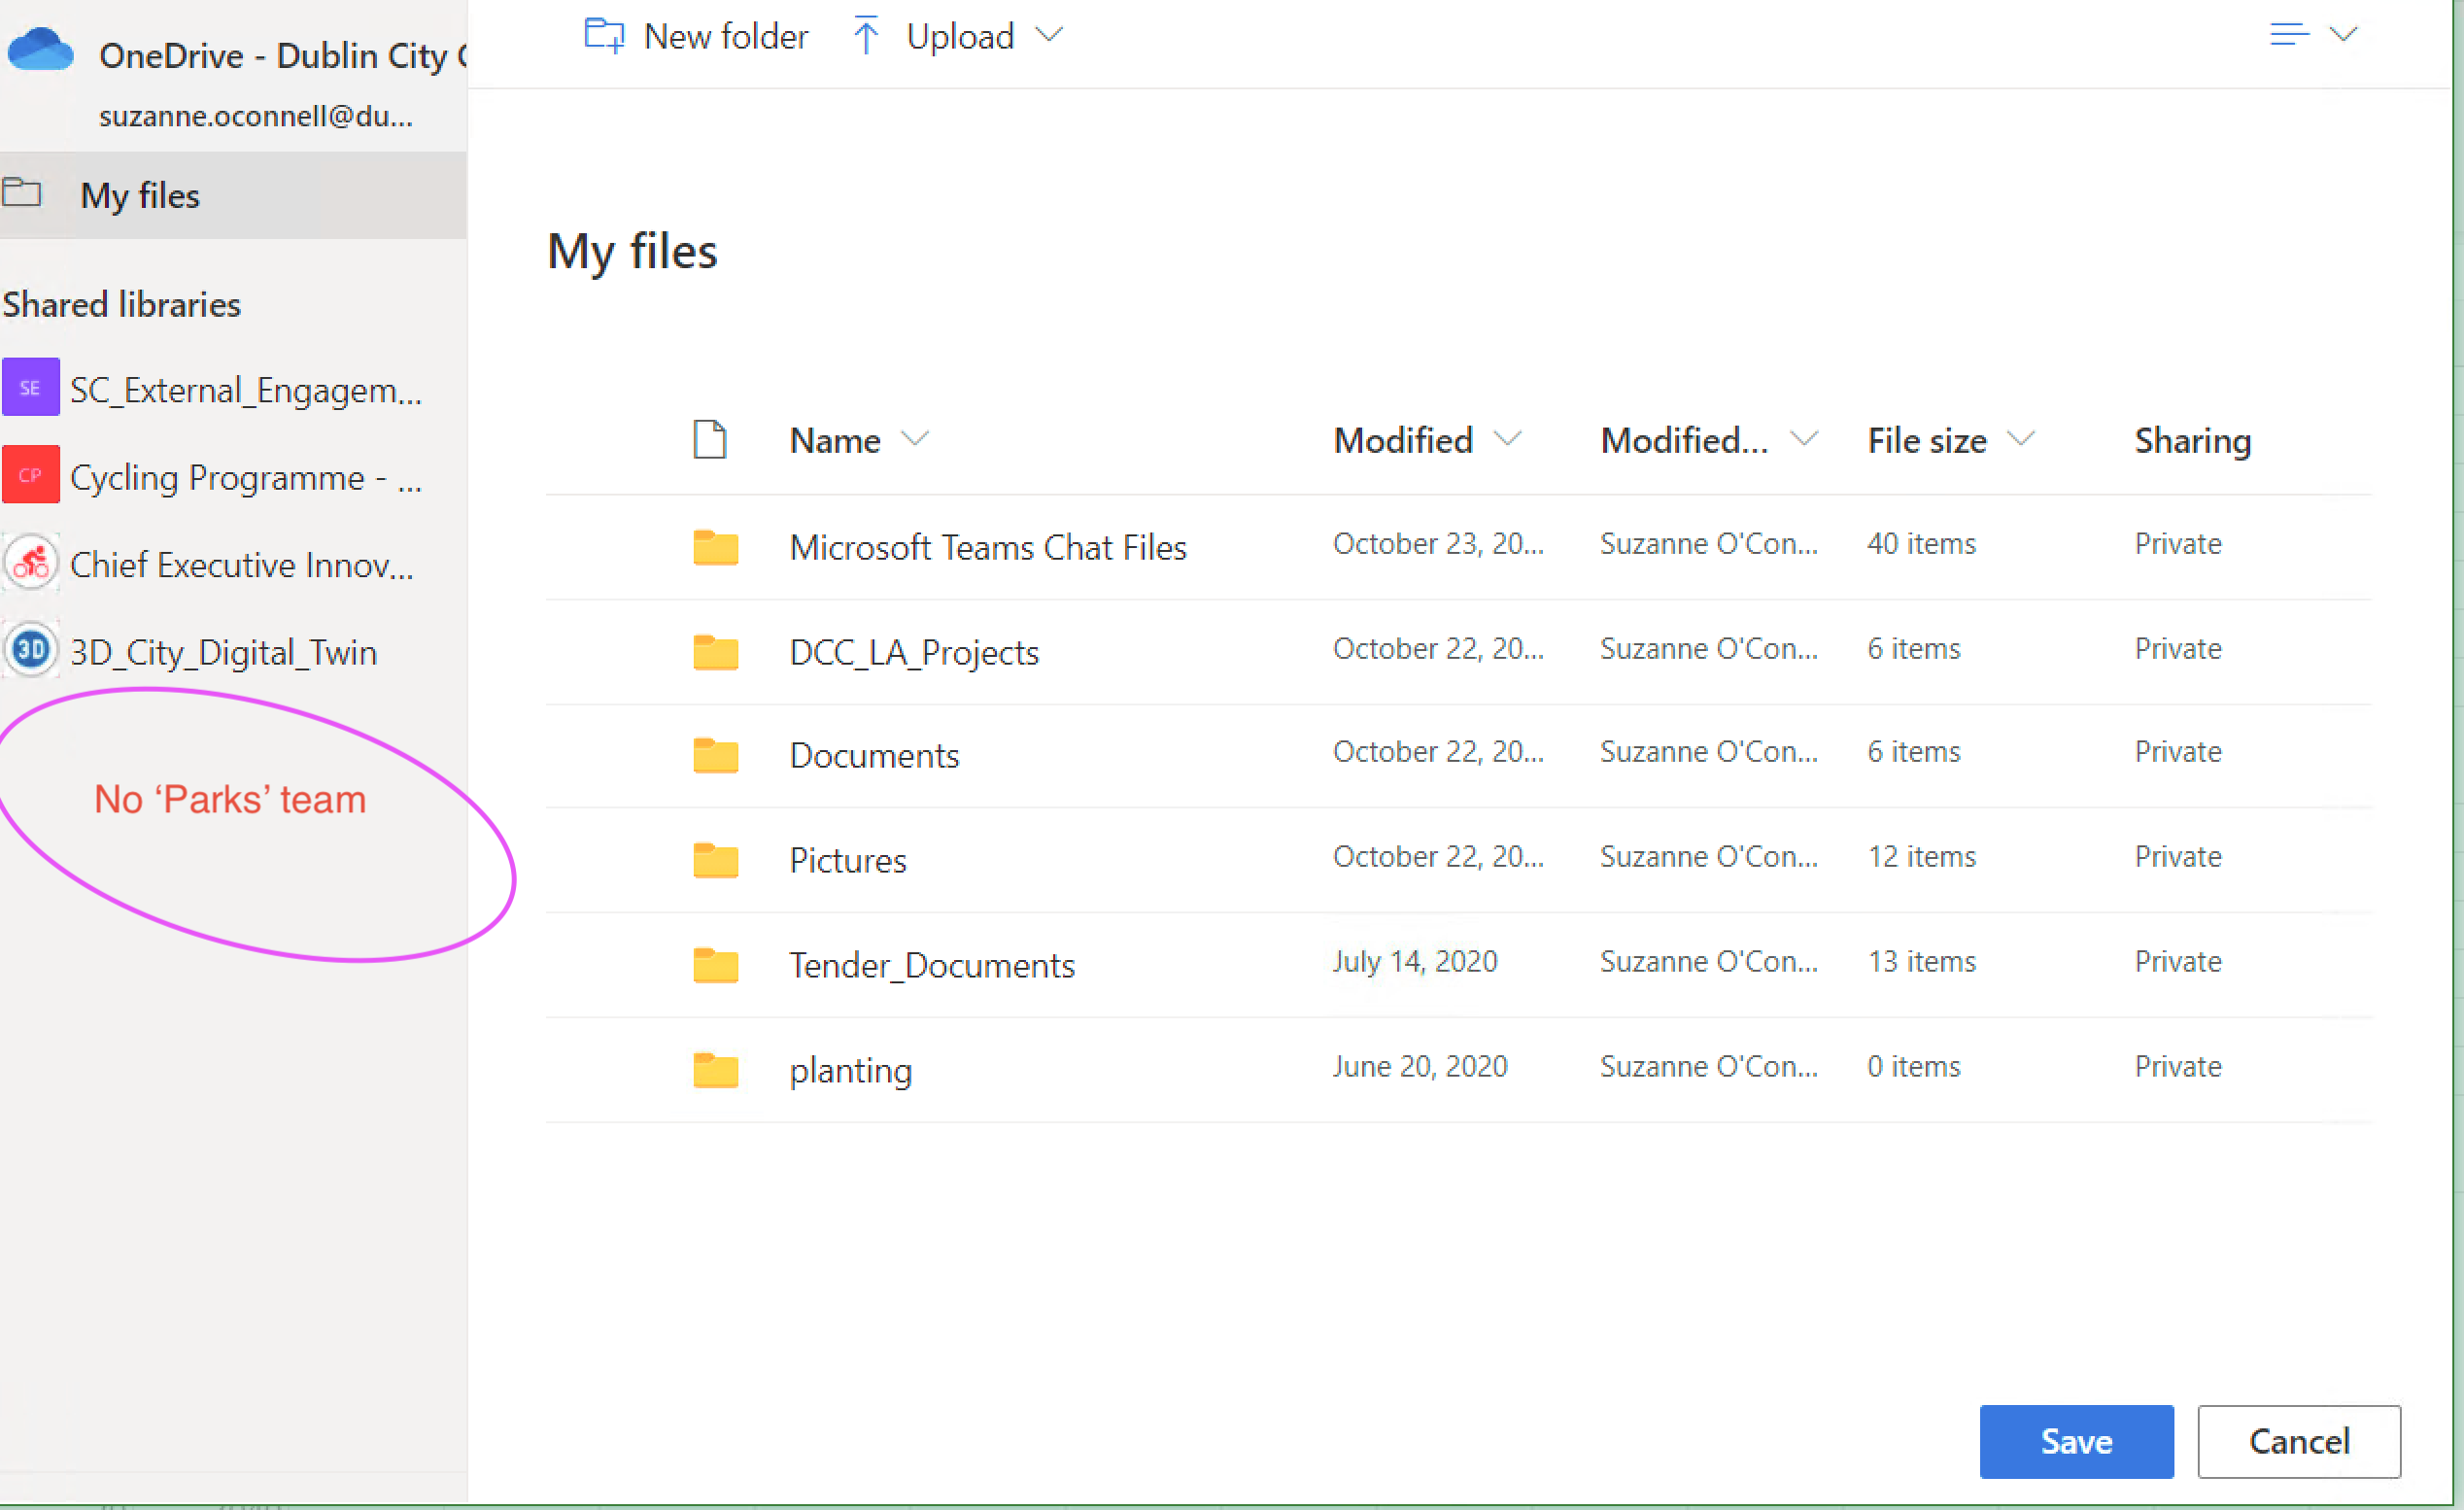Expand the Upload dropdown chevron
Image resolution: width=2464 pixels, height=1510 pixels.
pyautogui.click(x=1049, y=36)
